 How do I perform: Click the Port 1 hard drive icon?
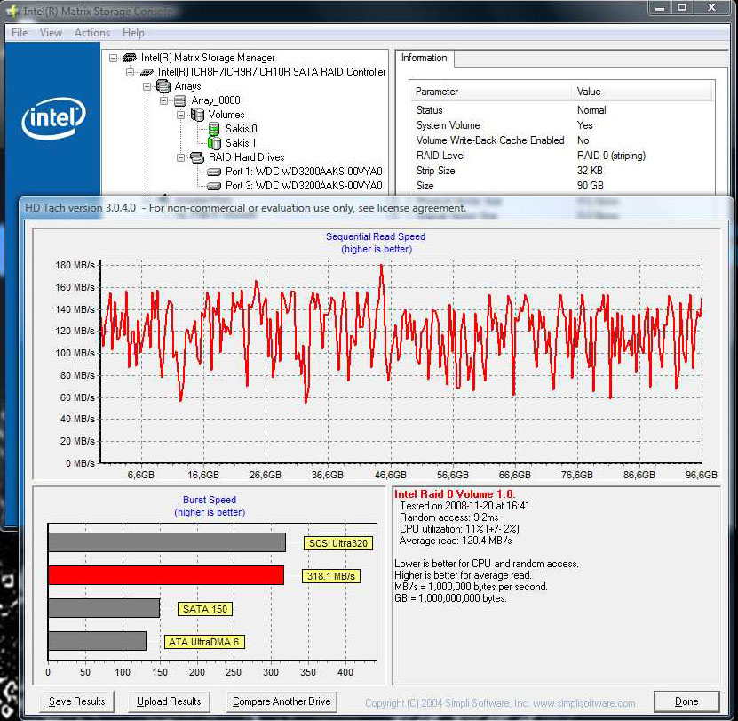(x=214, y=172)
